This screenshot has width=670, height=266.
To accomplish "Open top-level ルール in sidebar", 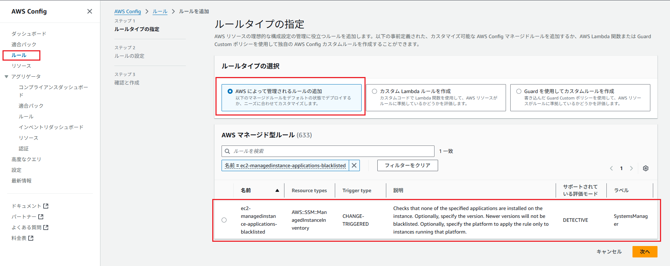I will click(x=19, y=55).
